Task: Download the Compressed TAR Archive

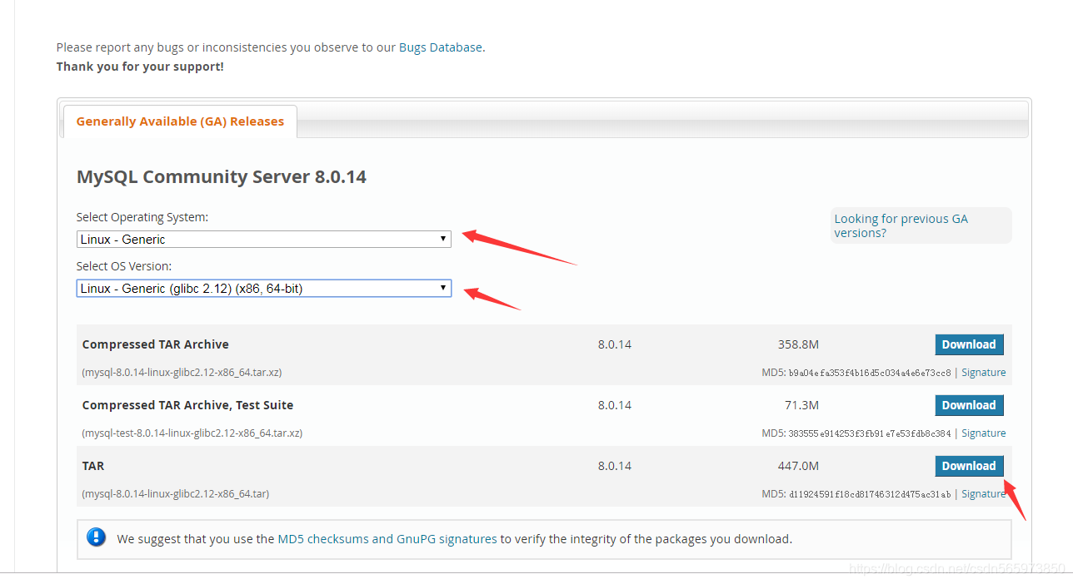Action: tap(969, 344)
